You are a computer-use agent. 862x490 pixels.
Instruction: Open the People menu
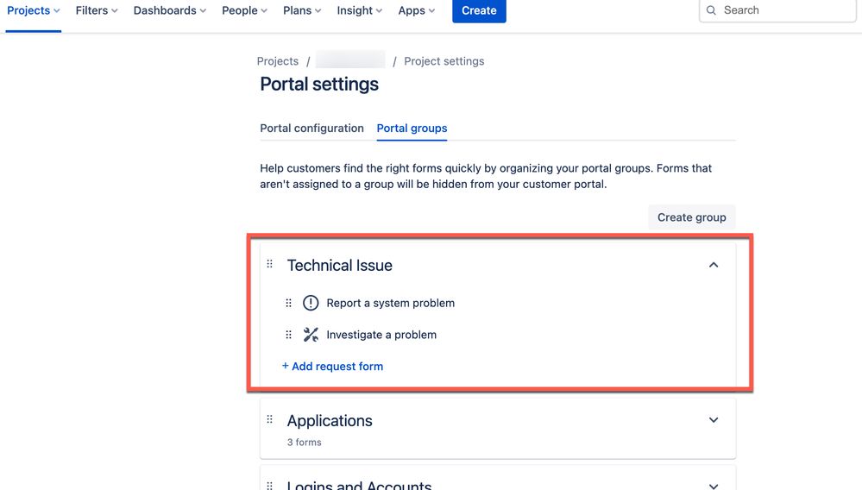tap(245, 10)
